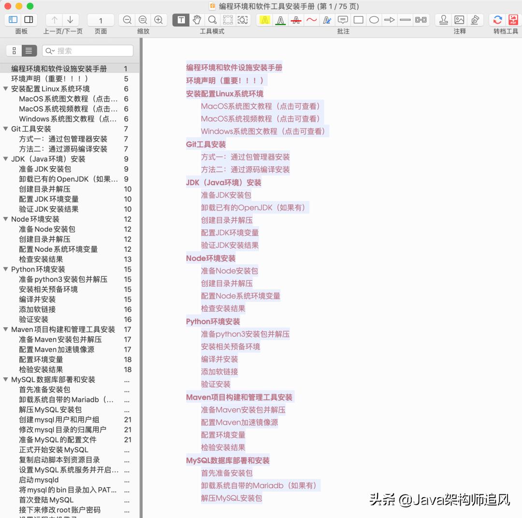Switch sidebar to table of contents list view
The image size is (522, 518).
click(x=28, y=51)
